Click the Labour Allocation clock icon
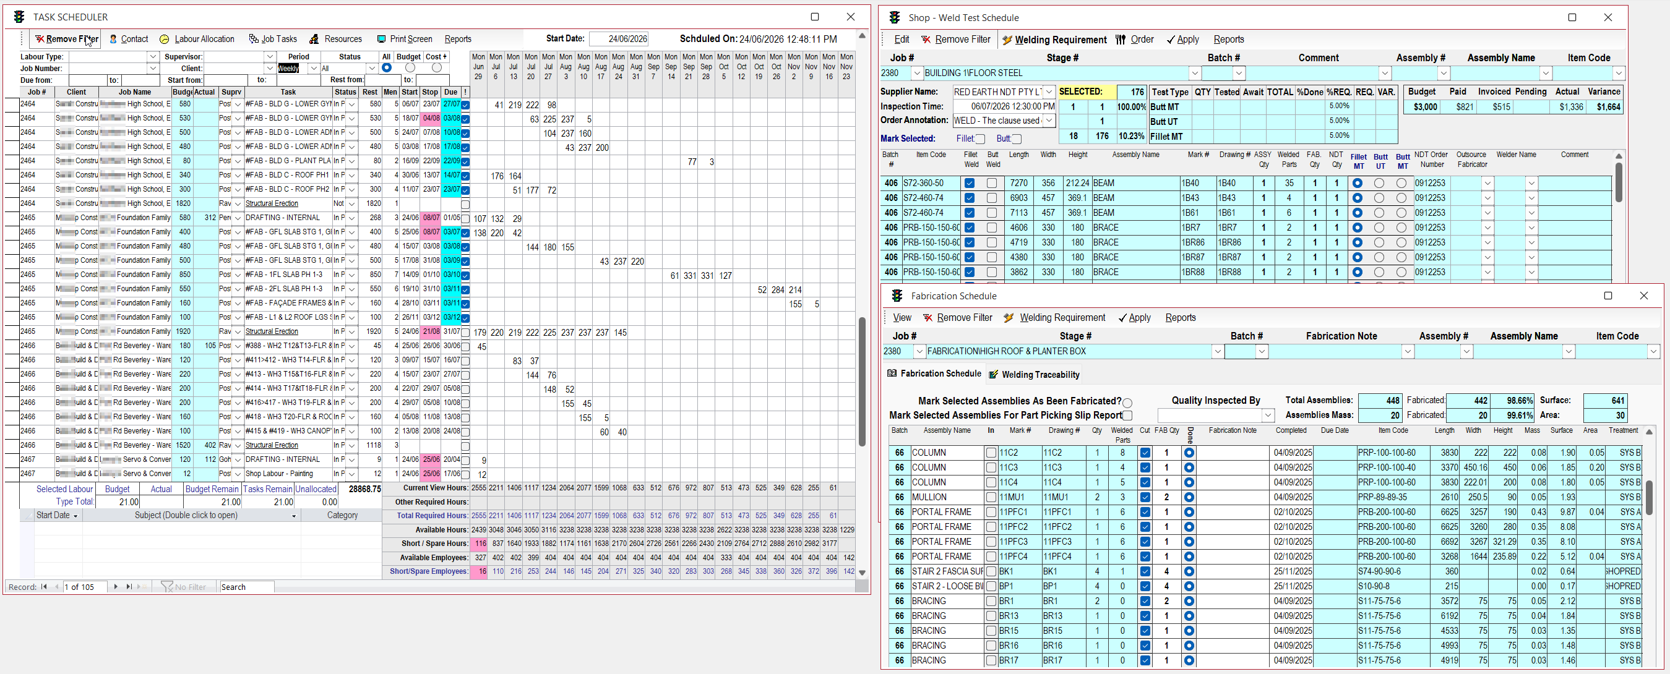1670x674 pixels. 165,39
